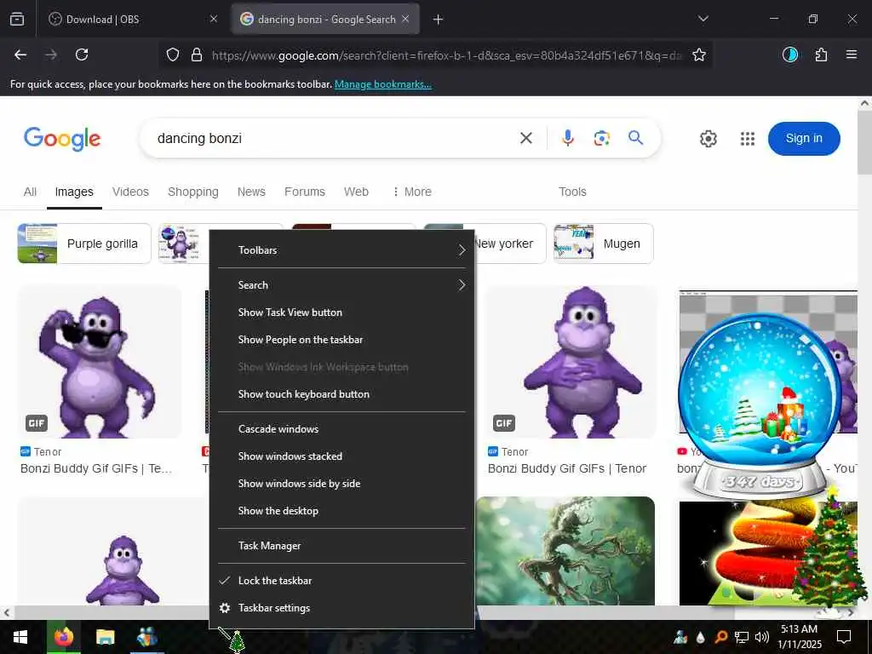Open the twisted tree forest thumbnail

[565, 551]
